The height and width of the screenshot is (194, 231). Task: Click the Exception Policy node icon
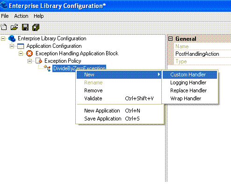click(39, 61)
